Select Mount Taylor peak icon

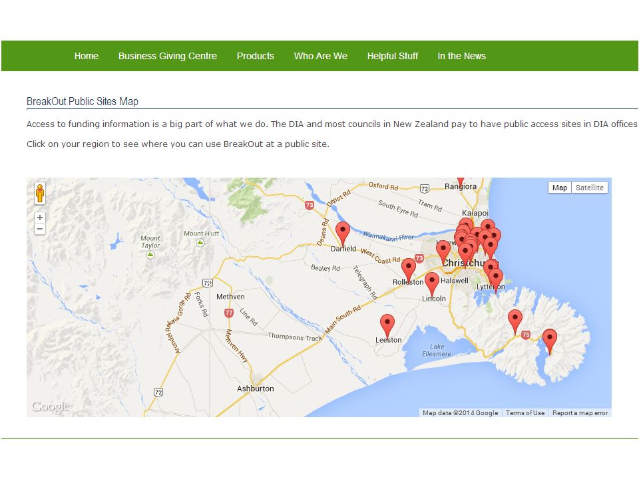click(x=150, y=255)
